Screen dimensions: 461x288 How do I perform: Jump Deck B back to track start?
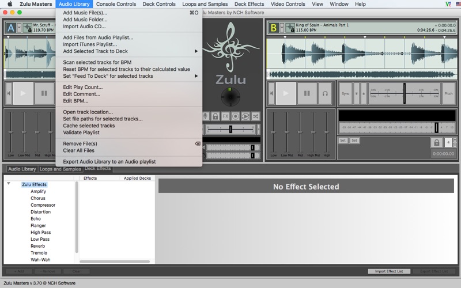(x=271, y=93)
